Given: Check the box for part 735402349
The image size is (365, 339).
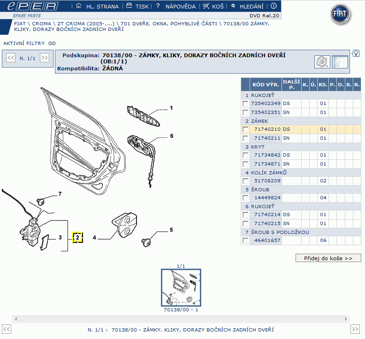Looking at the screenshot, I should pos(245,104).
